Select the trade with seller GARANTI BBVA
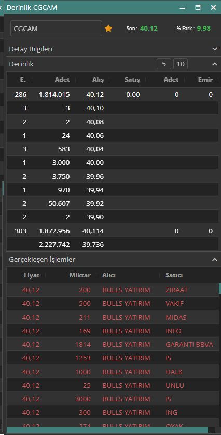This screenshot has width=221, height=435. 113,344
